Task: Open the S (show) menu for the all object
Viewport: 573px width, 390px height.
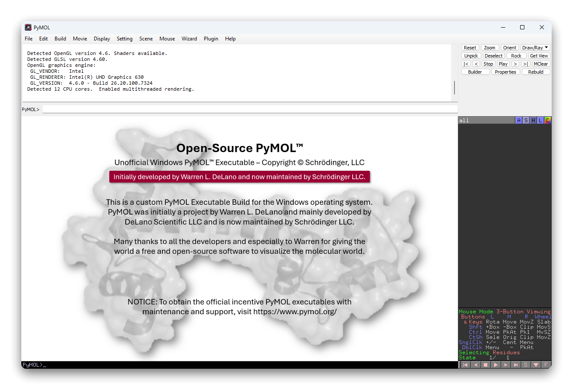Action: 526,120
